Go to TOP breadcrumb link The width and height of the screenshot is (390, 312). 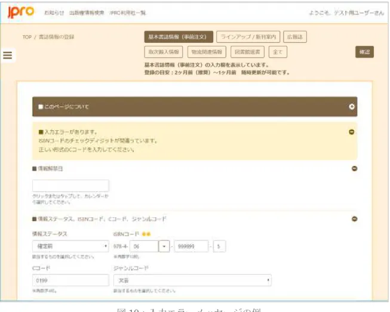(x=27, y=37)
